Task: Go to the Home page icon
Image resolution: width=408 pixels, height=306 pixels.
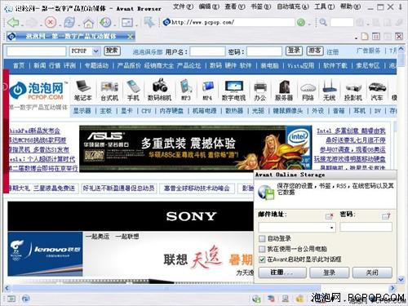Action: click(88, 23)
